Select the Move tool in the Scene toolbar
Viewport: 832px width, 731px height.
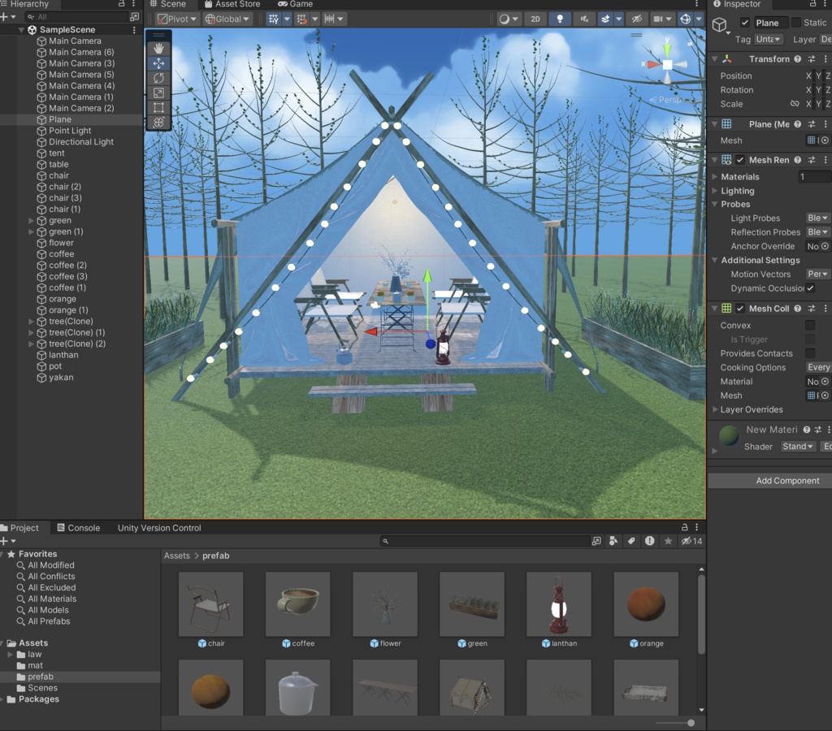pos(157,63)
